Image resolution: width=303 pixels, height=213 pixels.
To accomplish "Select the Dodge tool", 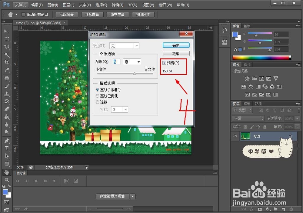I will [7, 132].
